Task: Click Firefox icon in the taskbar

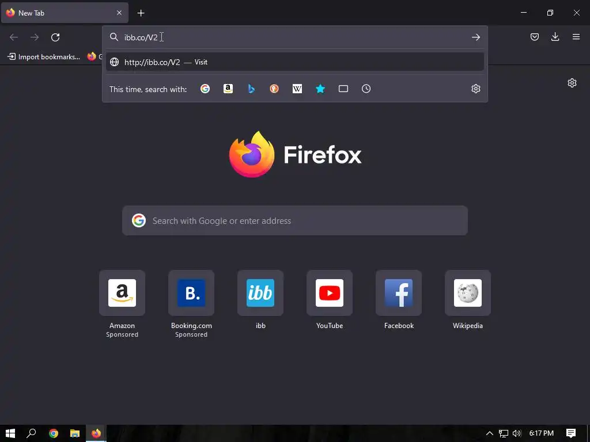Action: point(96,433)
